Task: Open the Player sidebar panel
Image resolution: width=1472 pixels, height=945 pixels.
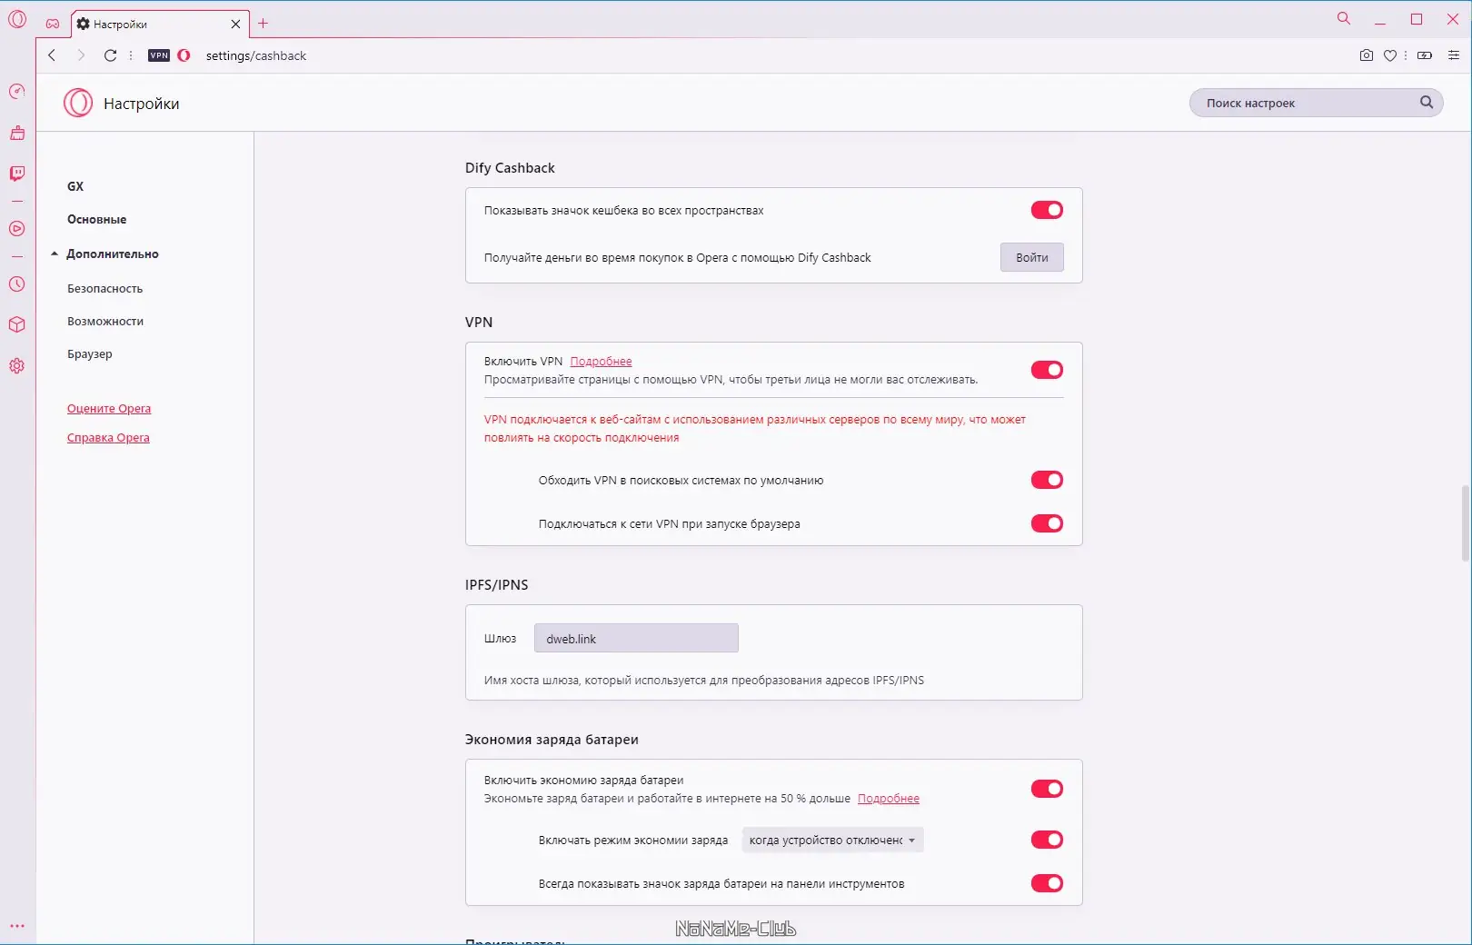Action: click(17, 229)
